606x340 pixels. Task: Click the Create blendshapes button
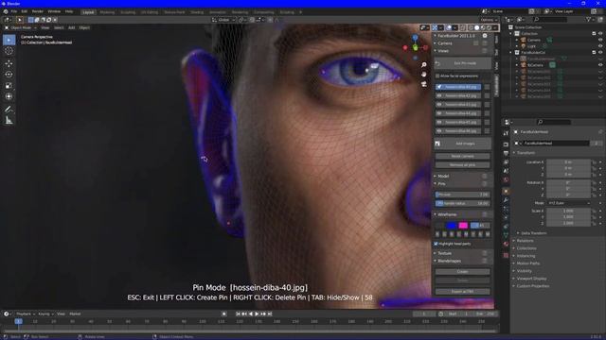coord(463,272)
